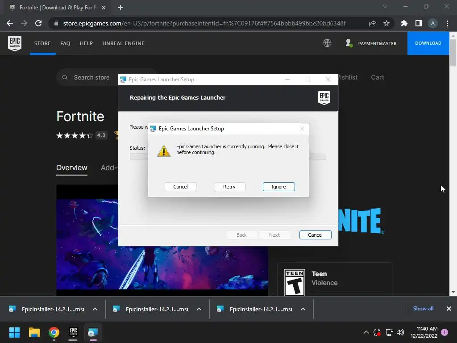This screenshot has width=457, height=343.
Task: Select the installer setup taskbar icon
Action: pos(93,332)
